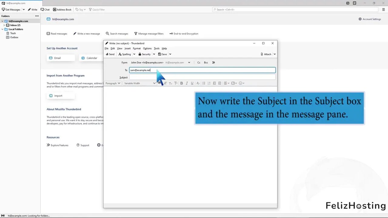Image resolution: width=388 pixels, height=218 pixels.
Task: Expand the Get Messages dropdown arrow
Action: pyautogui.click(x=24, y=9)
